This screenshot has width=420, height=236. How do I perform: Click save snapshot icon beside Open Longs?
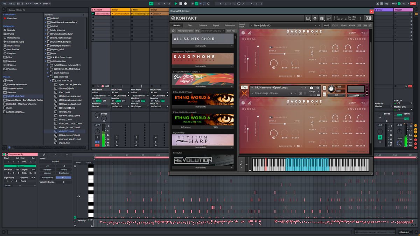point(300,93)
